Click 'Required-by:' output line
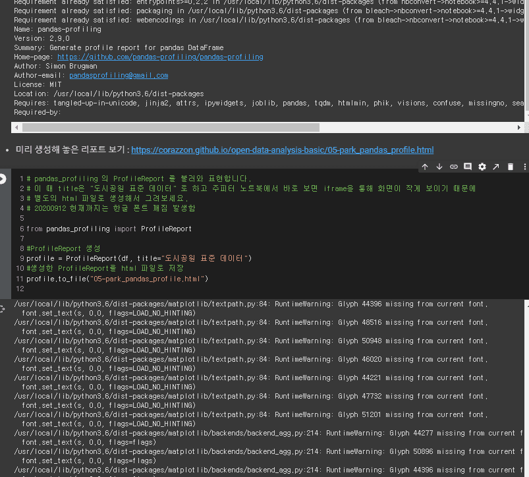The height and width of the screenshot is (477, 529). pos(38,113)
